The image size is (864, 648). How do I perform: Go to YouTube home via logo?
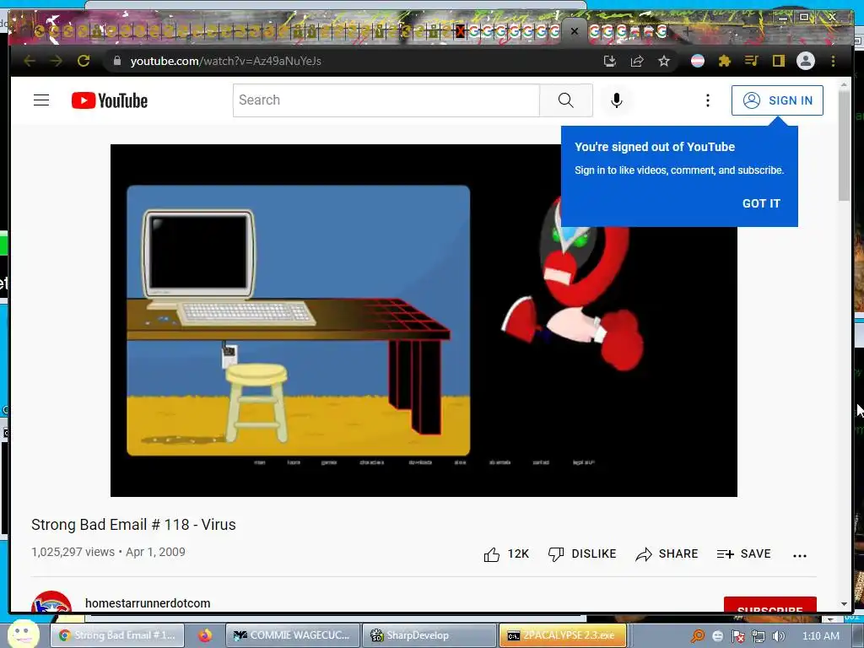[110, 100]
